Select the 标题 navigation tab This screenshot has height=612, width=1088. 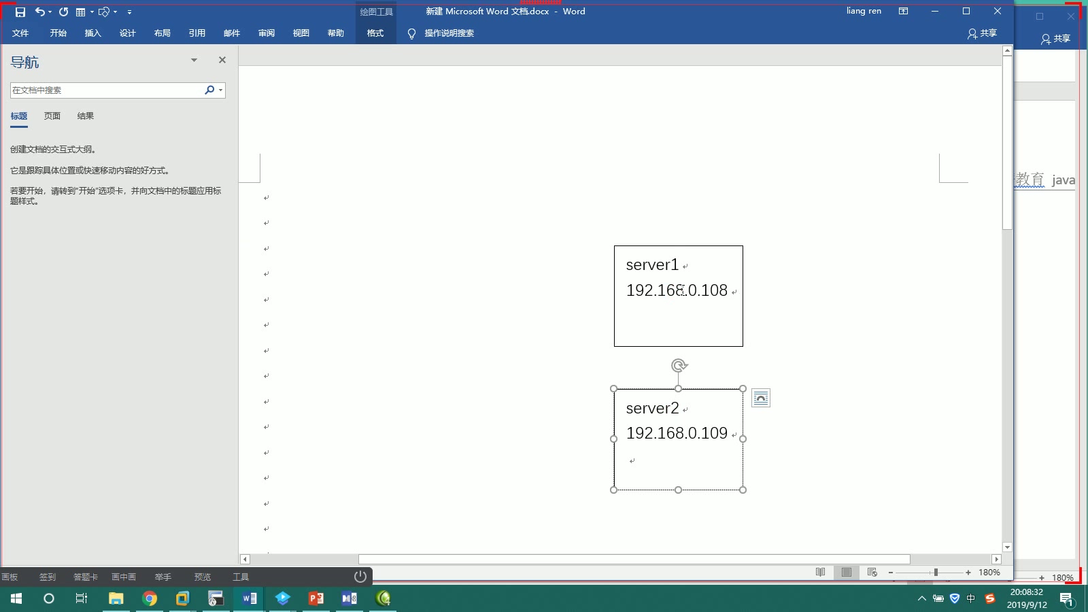[19, 116]
